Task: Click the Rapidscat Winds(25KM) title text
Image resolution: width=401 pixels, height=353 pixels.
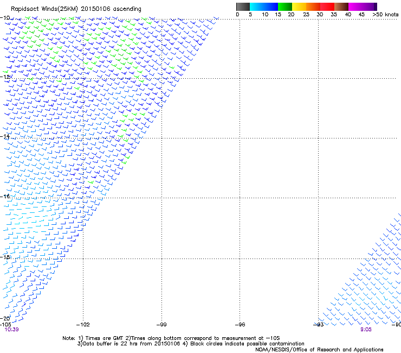Action: point(76,9)
